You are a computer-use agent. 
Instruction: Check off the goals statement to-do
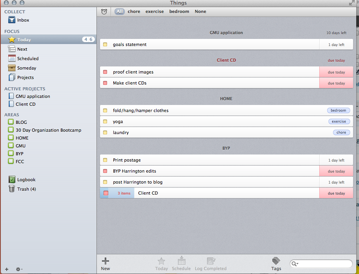pos(105,45)
